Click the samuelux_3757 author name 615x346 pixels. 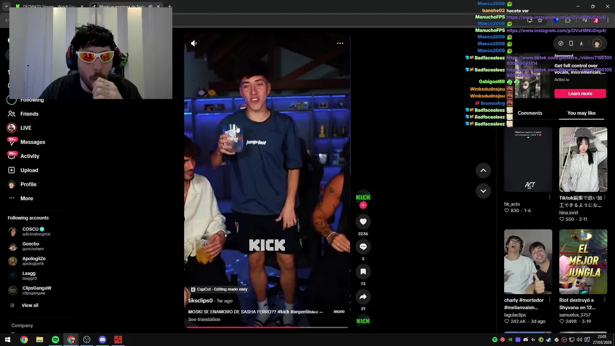(575, 315)
